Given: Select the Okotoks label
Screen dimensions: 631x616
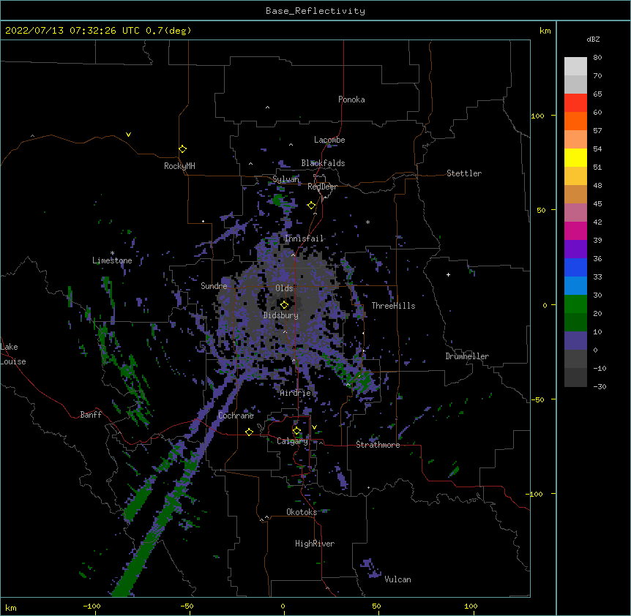Looking at the screenshot, I should pyautogui.click(x=302, y=512).
